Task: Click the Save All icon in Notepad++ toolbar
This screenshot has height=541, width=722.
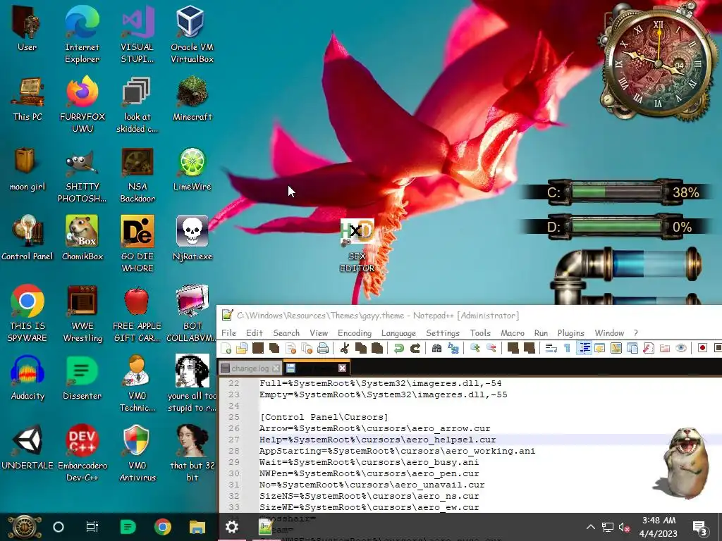Action: tap(274, 348)
